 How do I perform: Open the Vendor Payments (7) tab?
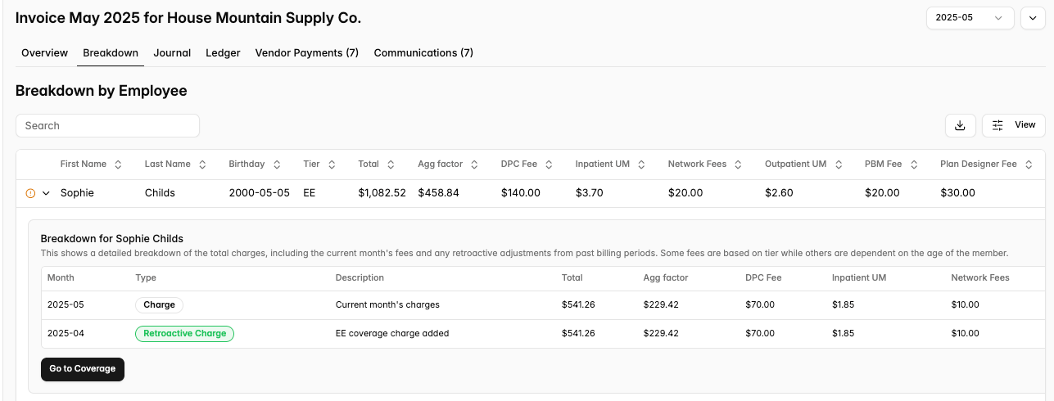pyautogui.click(x=307, y=53)
